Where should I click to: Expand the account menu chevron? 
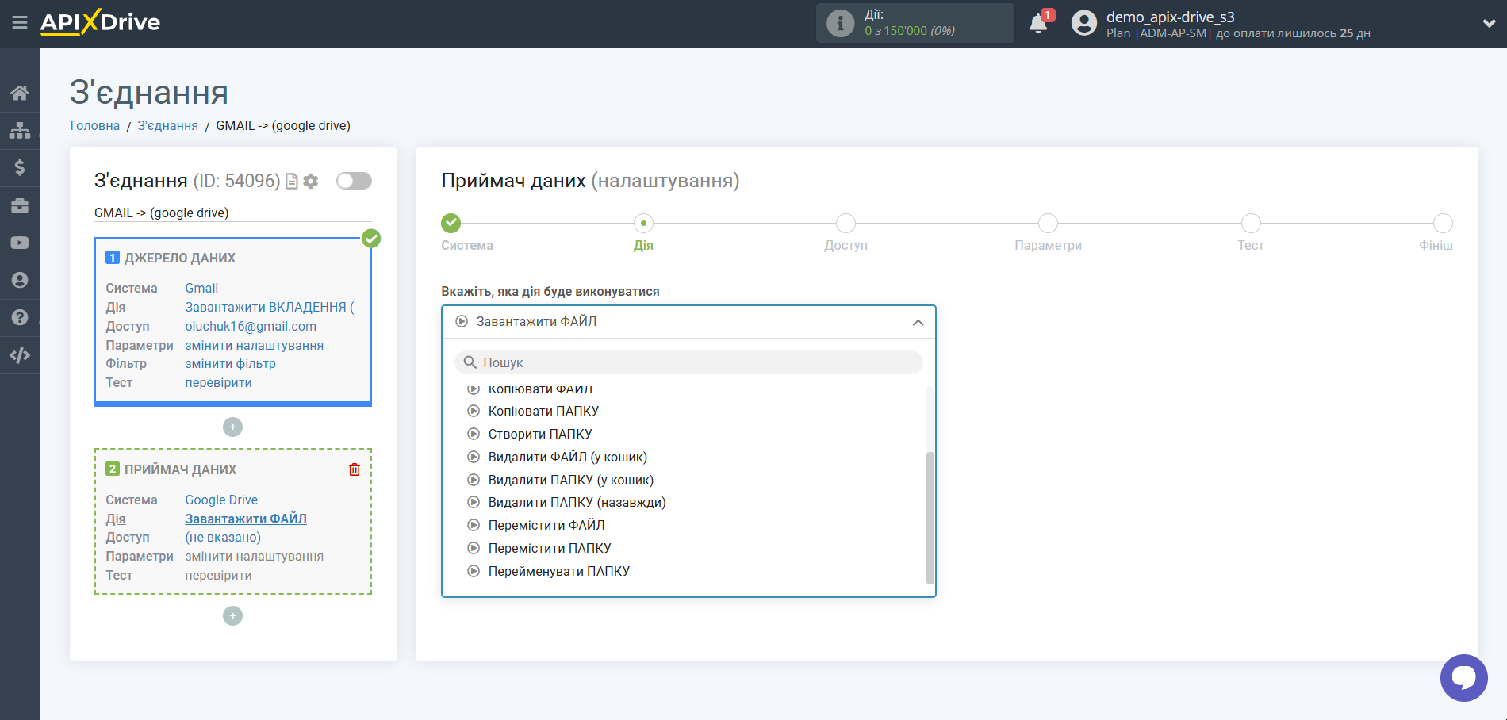(1489, 23)
